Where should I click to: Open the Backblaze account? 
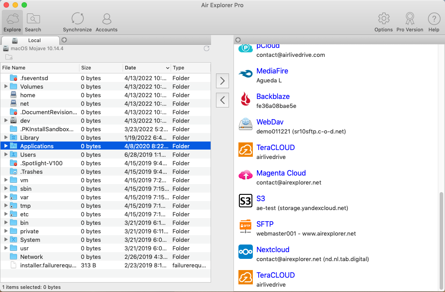click(273, 96)
